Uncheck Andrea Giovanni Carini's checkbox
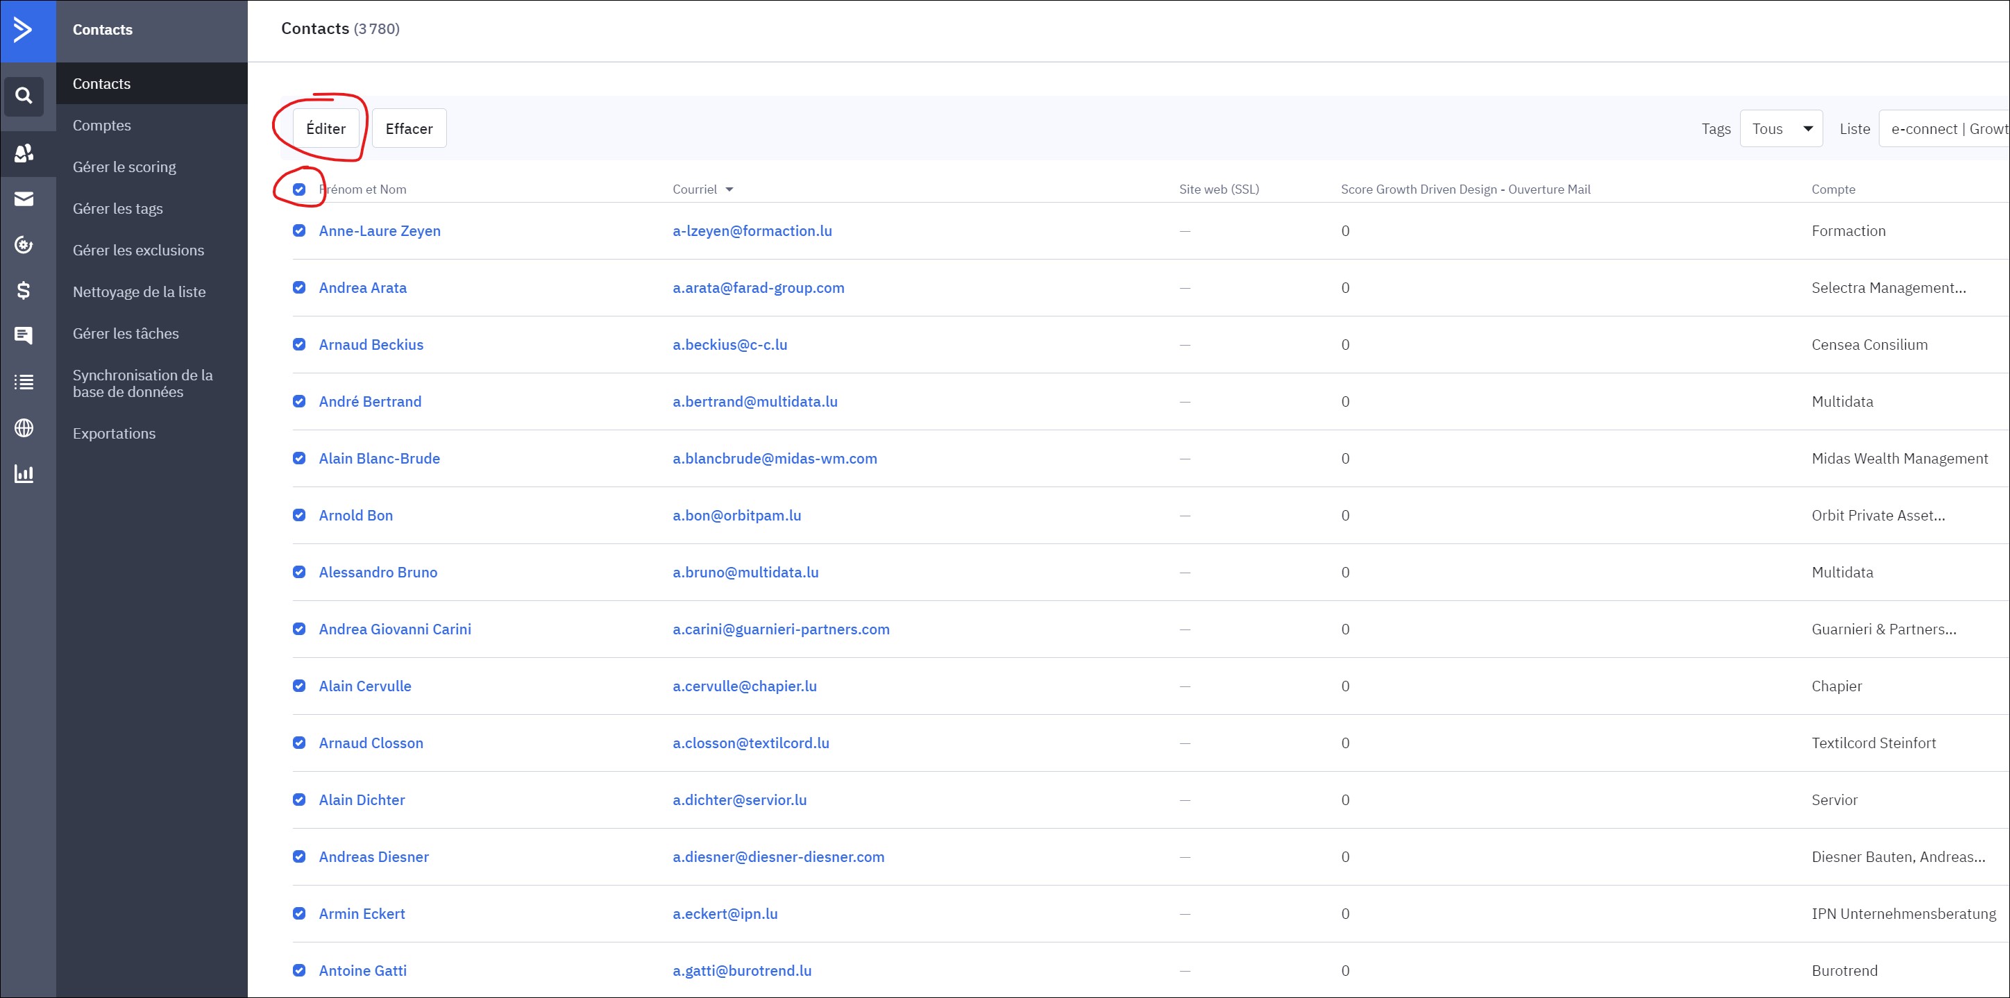Screen dimensions: 2010x998 coord(299,629)
